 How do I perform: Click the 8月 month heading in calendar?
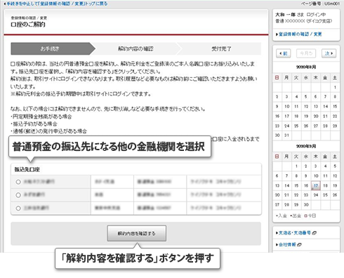(x=306, y=67)
